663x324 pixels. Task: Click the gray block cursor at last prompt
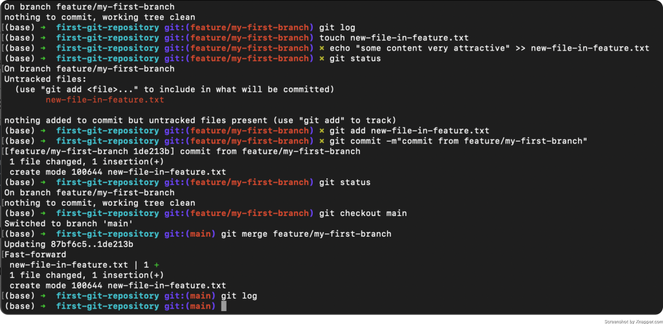click(x=223, y=306)
